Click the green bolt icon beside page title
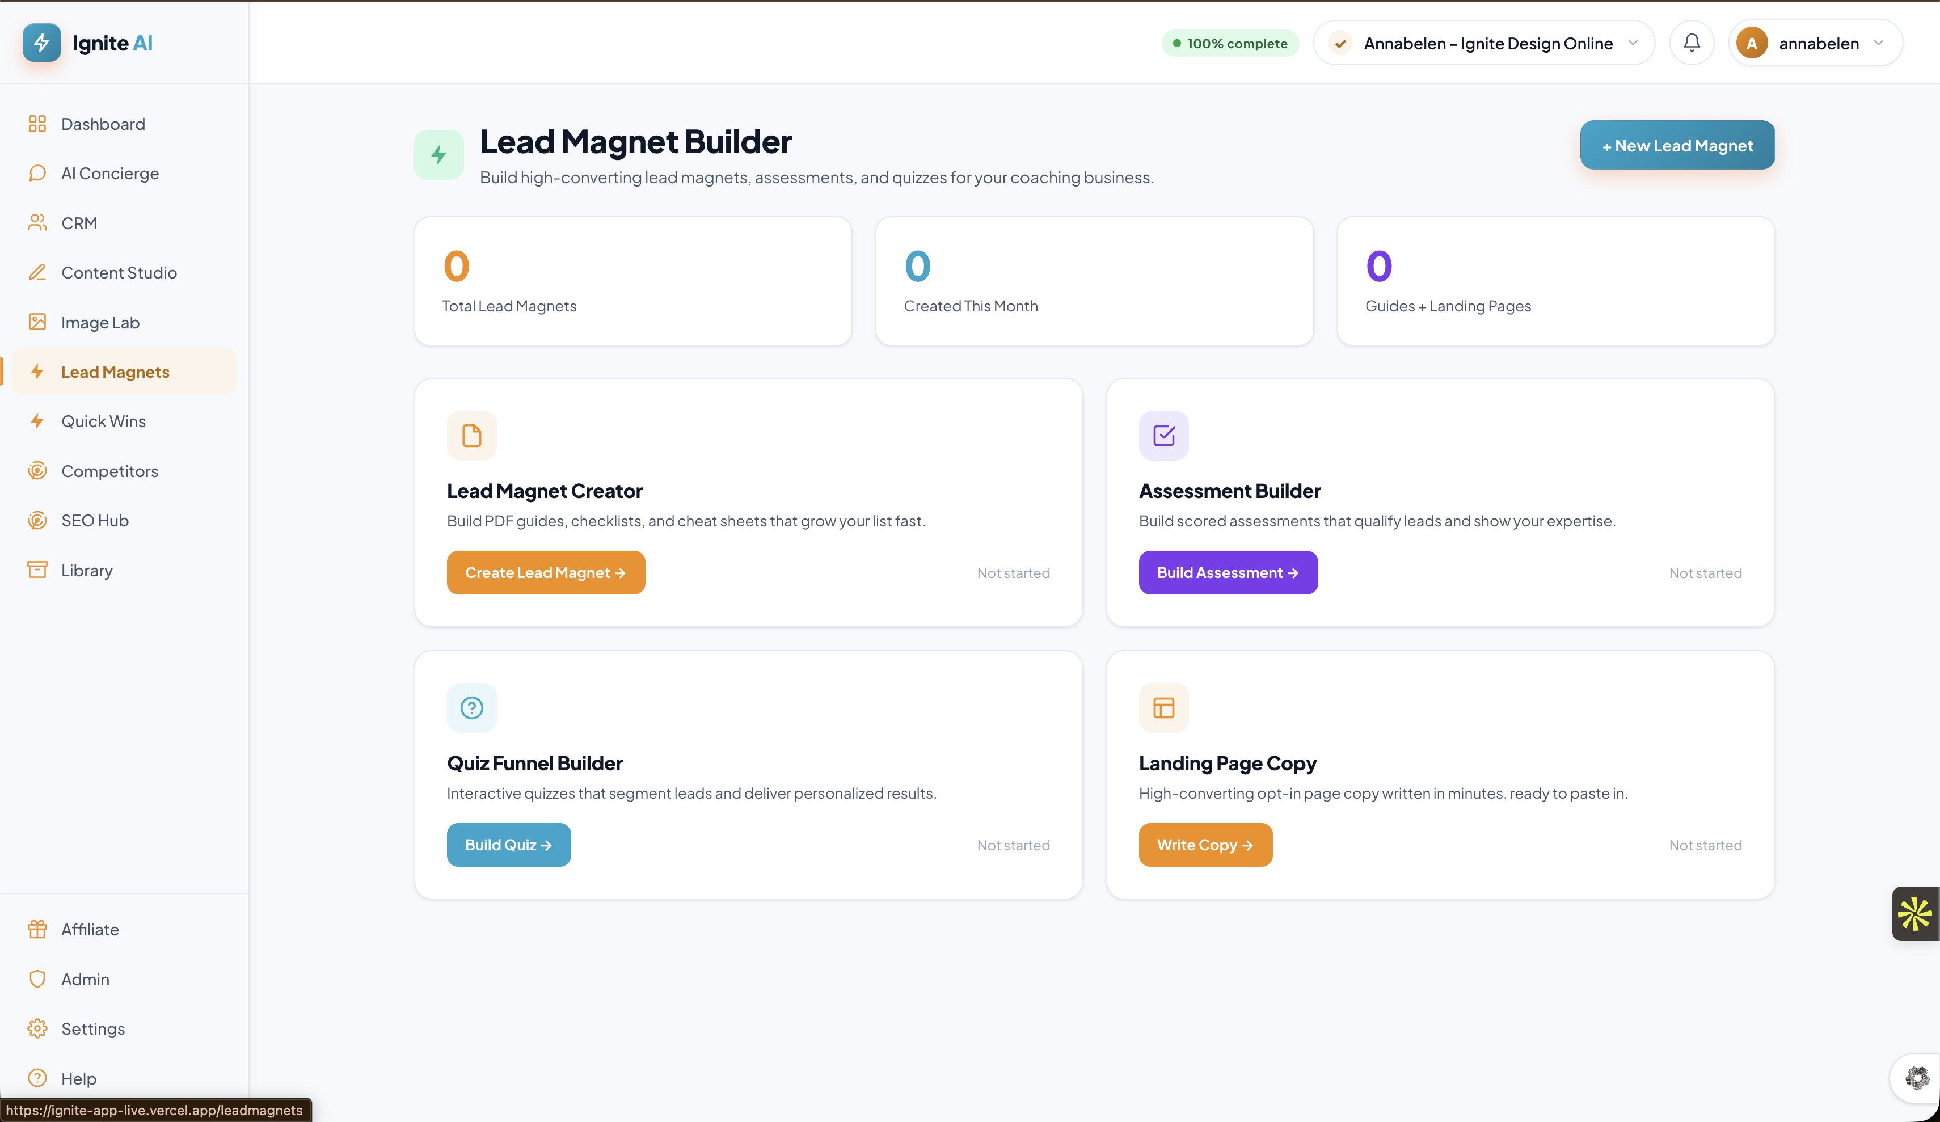 tap(439, 155)
